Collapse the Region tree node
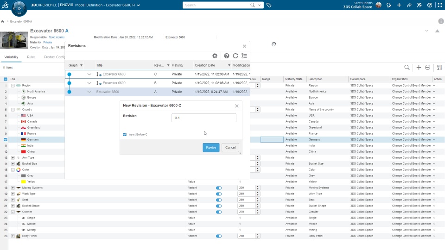445x250 pixels. point(13,85)
